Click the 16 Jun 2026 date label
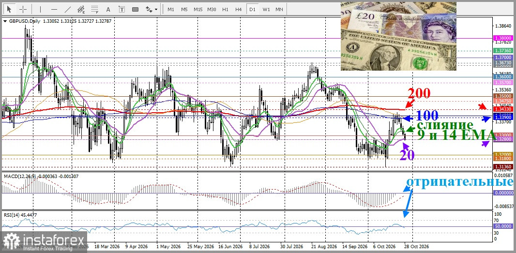Image resolution: width=516 pixels, height=253 pixels. click(231, 246)
